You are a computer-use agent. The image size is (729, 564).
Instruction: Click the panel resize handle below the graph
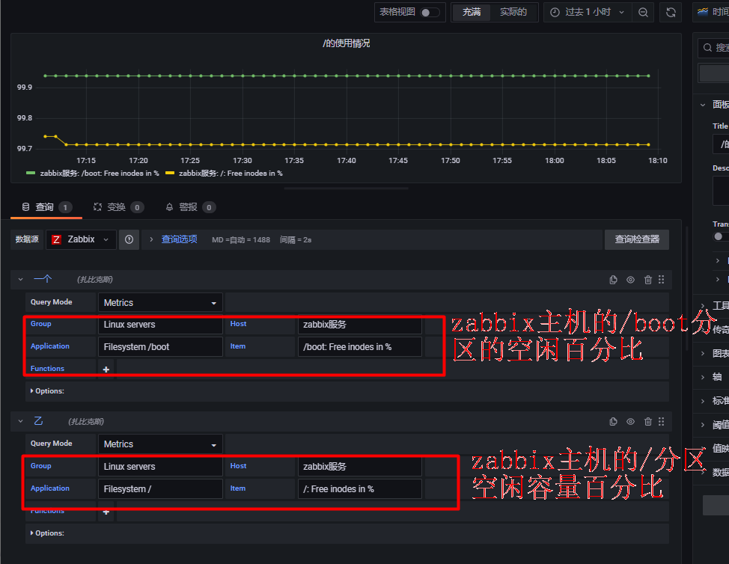(x=347, y=188)
